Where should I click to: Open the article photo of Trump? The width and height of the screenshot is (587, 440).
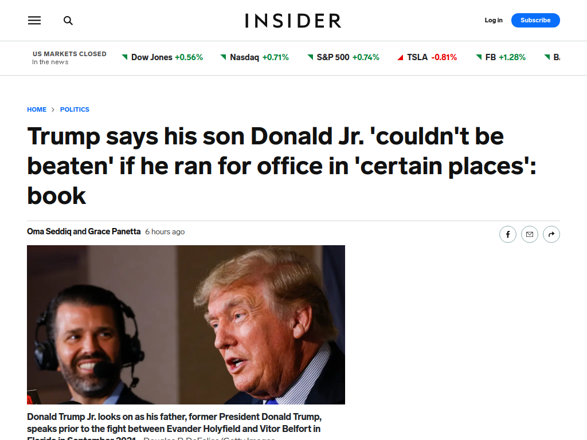[x=186, y=325]
